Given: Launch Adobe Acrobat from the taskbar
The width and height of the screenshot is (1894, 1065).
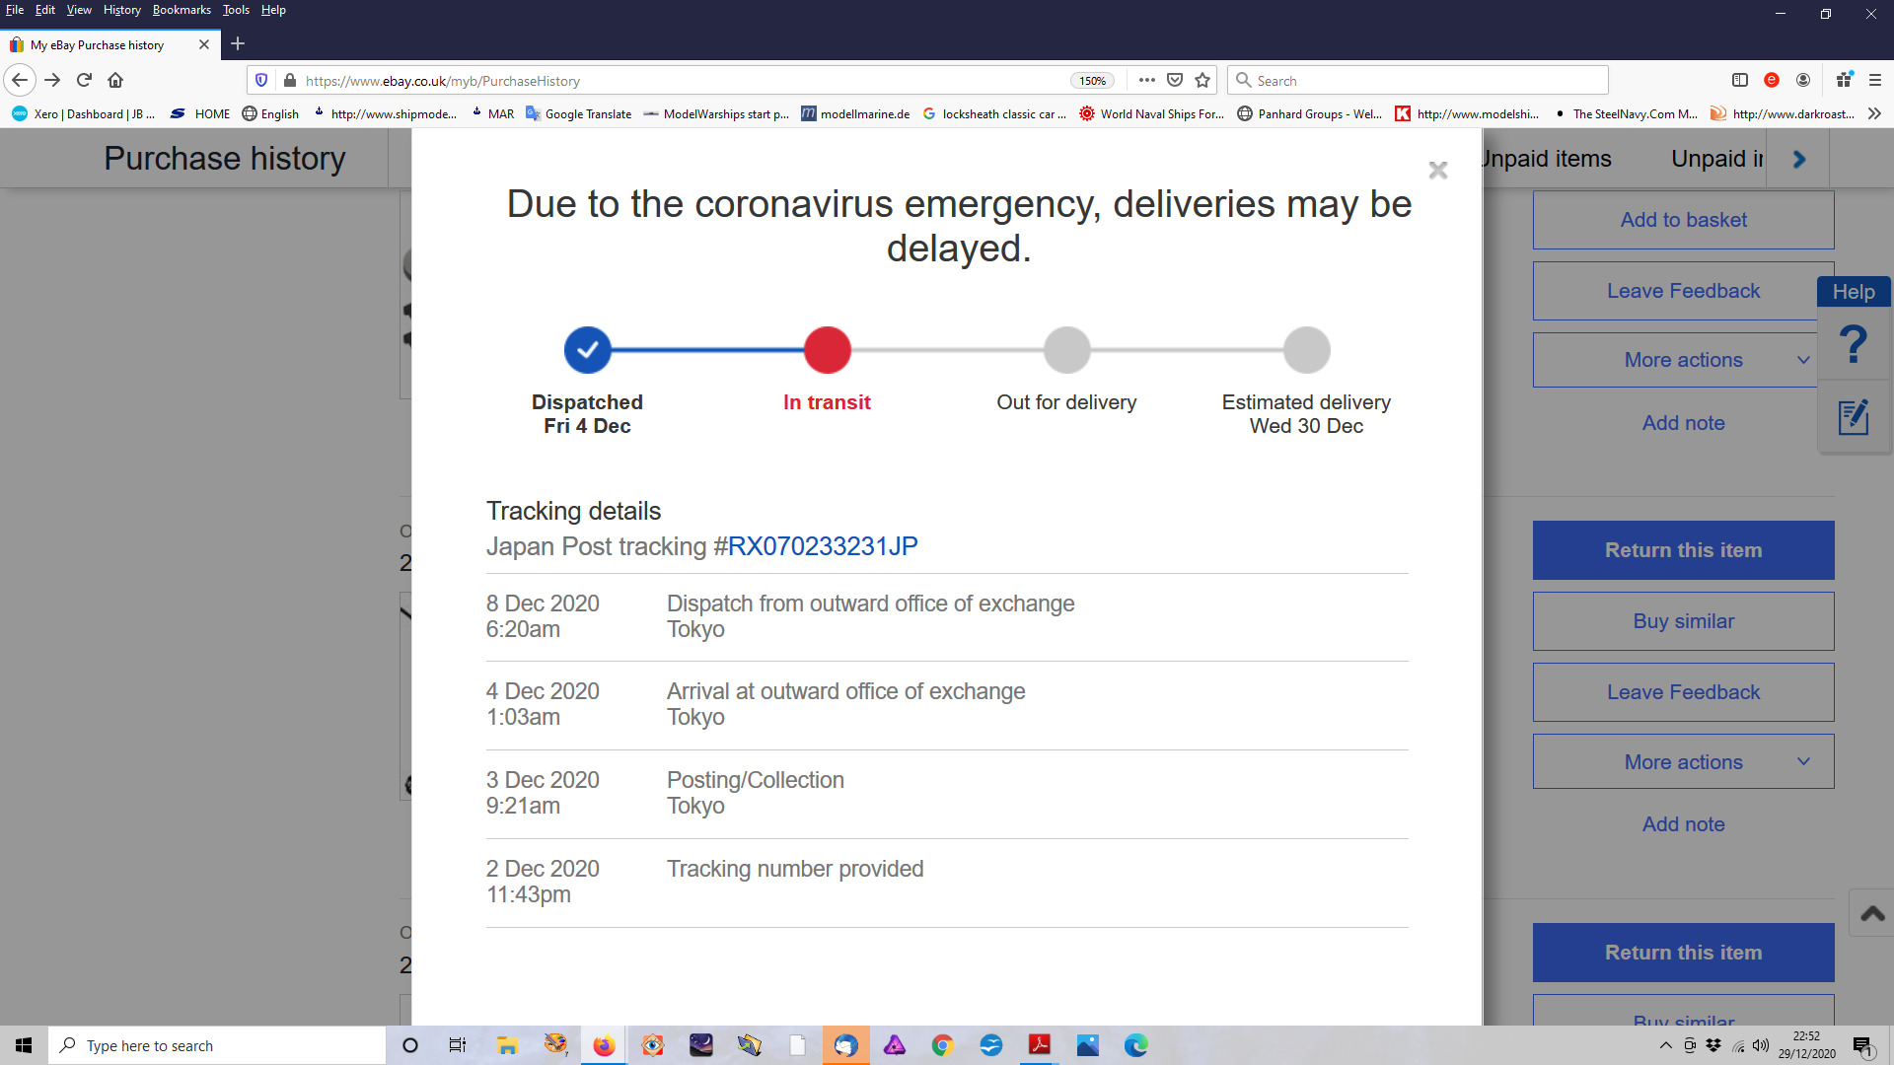Looking at the screenshot, I should (x=1039, y=1045).
